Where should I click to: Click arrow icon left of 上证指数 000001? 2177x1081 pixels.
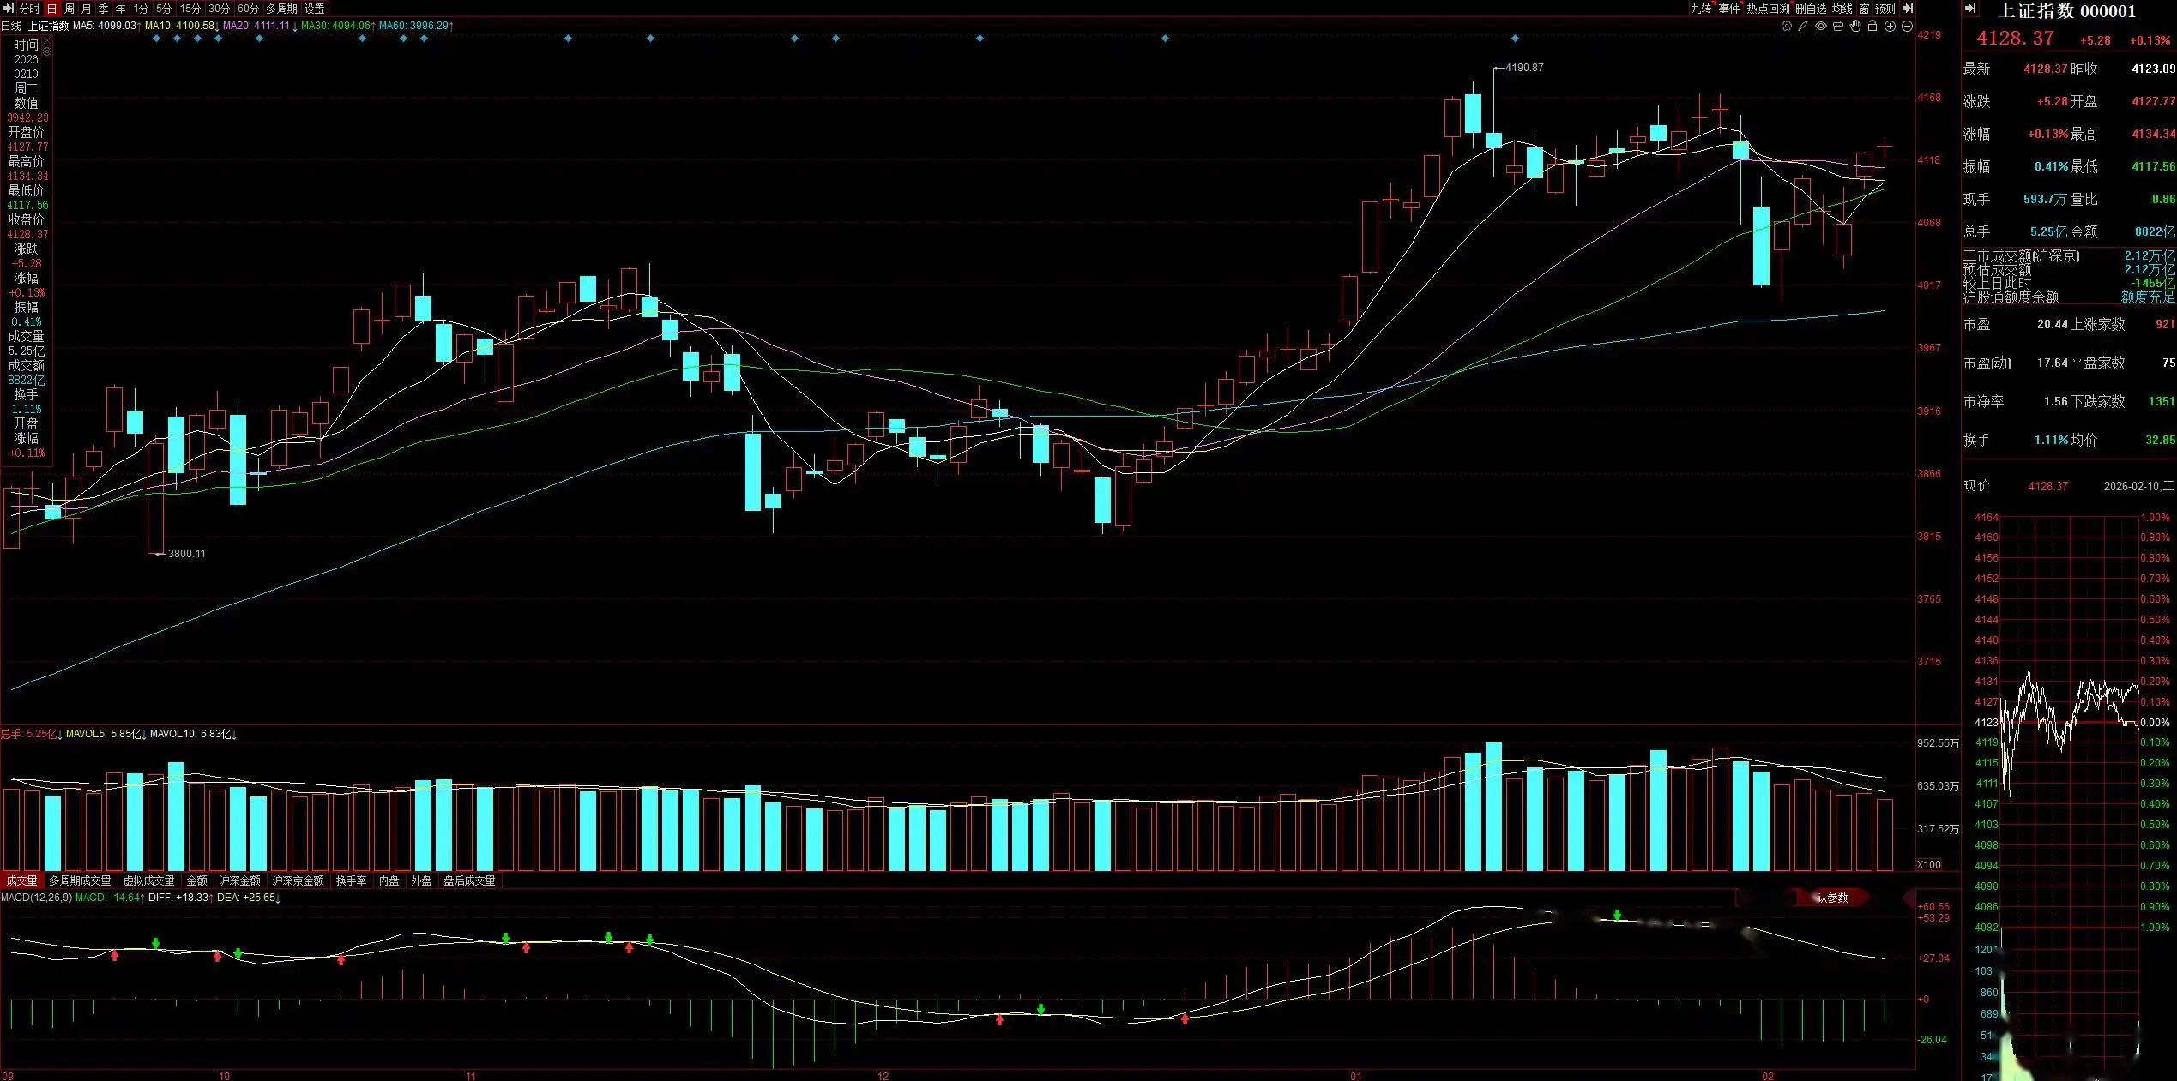(1971, 9)
